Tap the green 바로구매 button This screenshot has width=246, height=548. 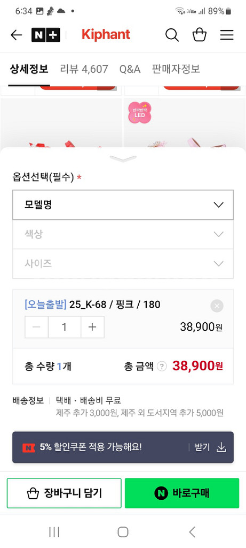pyautogui.click(x=182, y=493)
